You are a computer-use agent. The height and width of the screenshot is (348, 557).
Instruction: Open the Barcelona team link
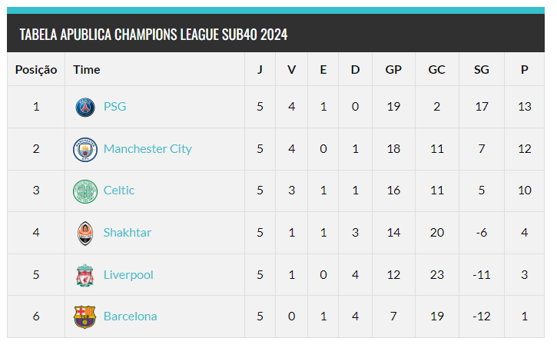tap(130, 317)
